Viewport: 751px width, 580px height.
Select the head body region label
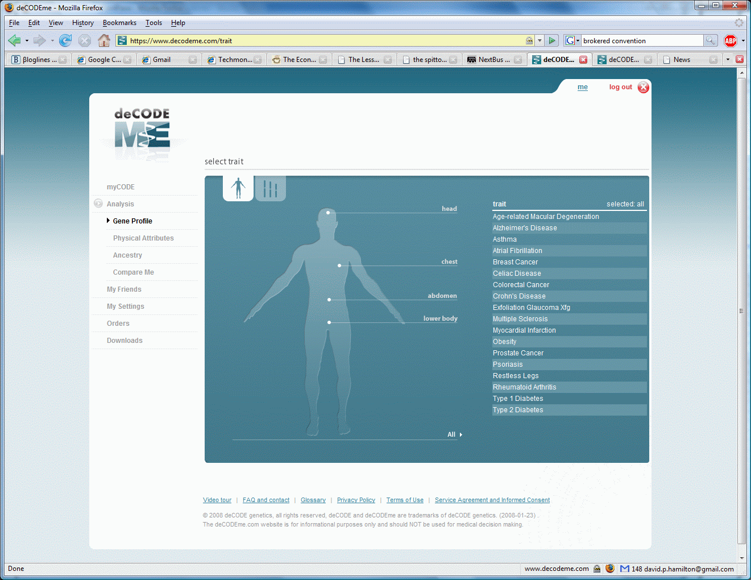449,209
